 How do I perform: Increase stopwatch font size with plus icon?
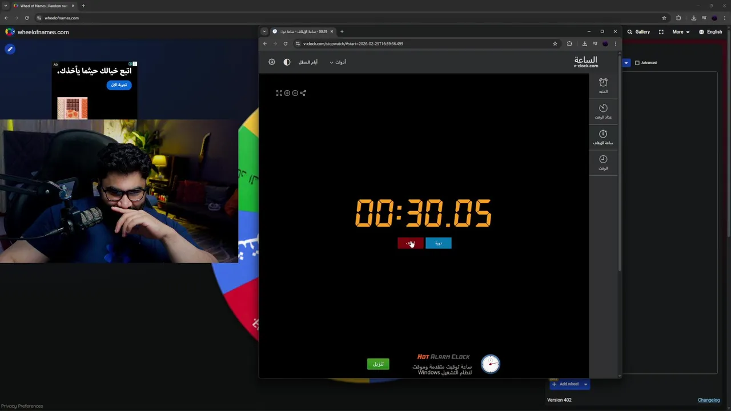(287, 93)
